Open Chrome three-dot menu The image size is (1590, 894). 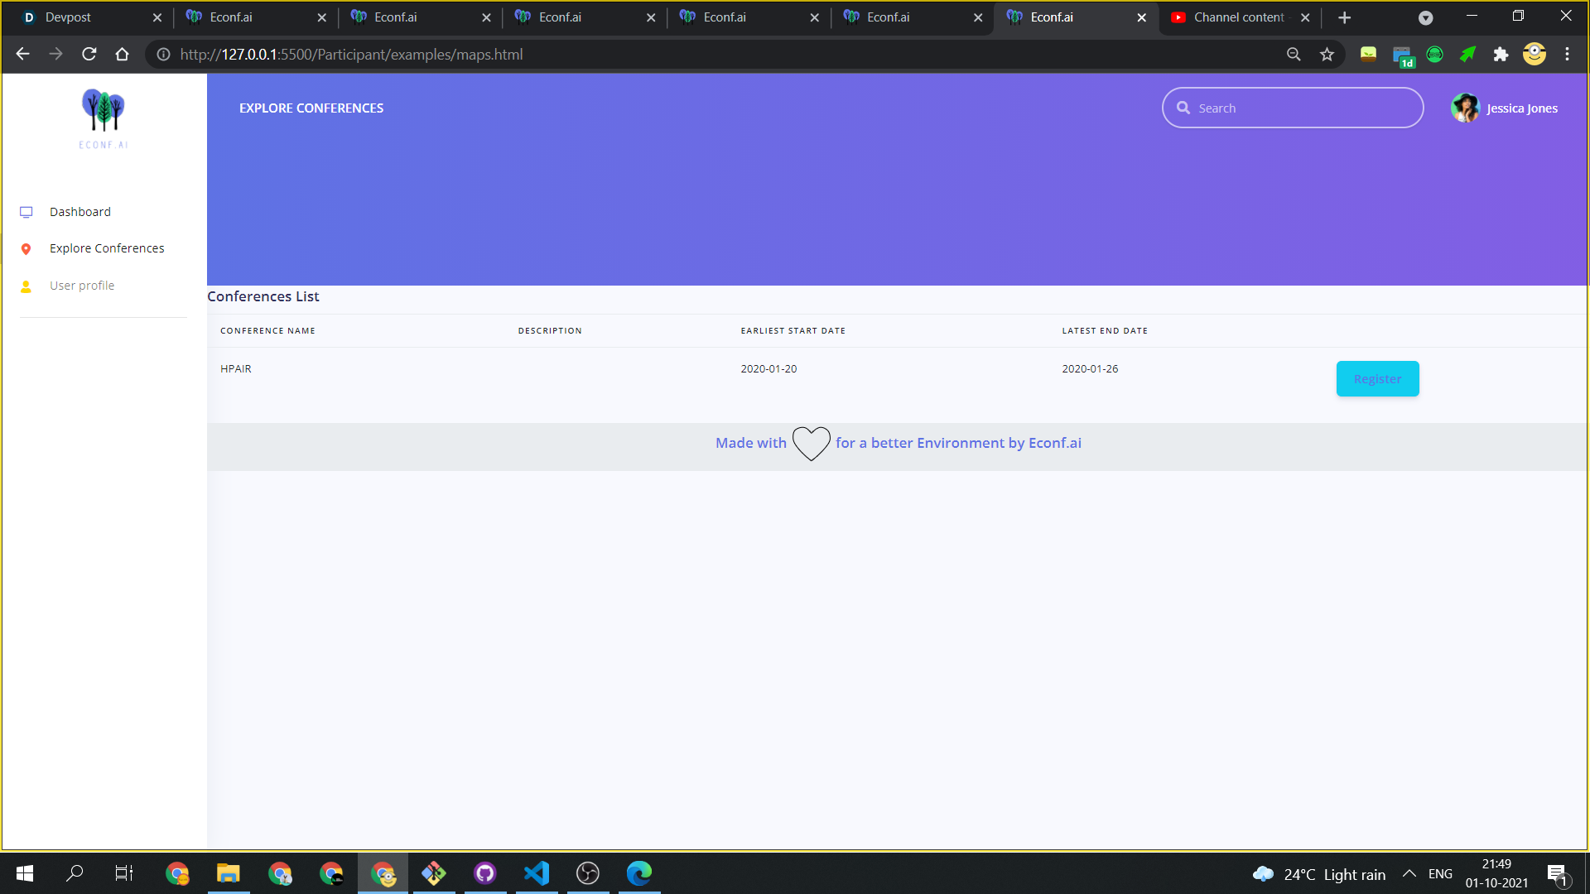(1567, 55)
